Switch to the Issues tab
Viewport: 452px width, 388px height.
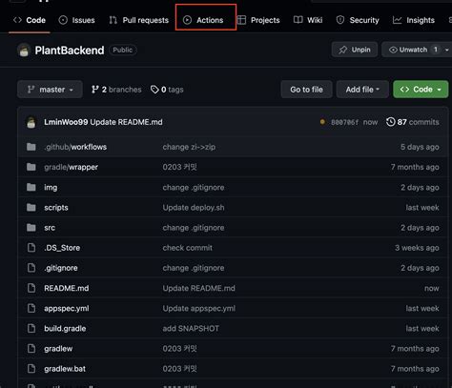pyautogui.click(x=76, y=20)
